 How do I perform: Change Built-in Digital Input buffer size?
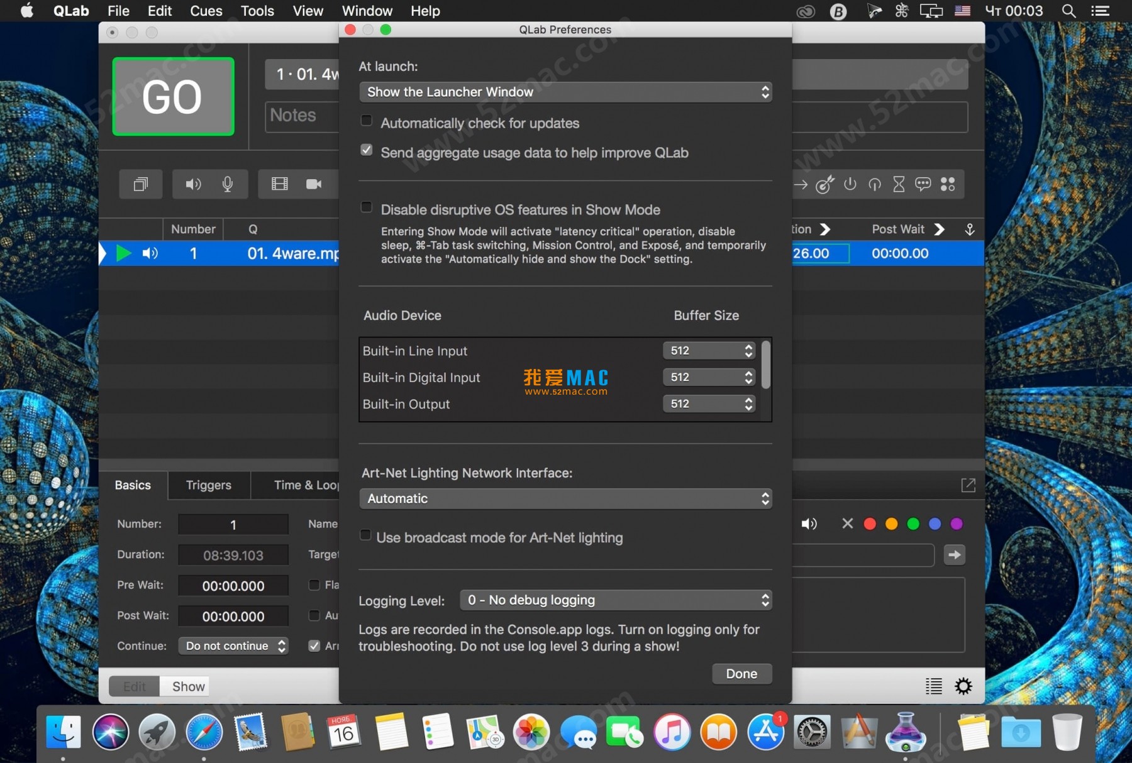(709, 377)
